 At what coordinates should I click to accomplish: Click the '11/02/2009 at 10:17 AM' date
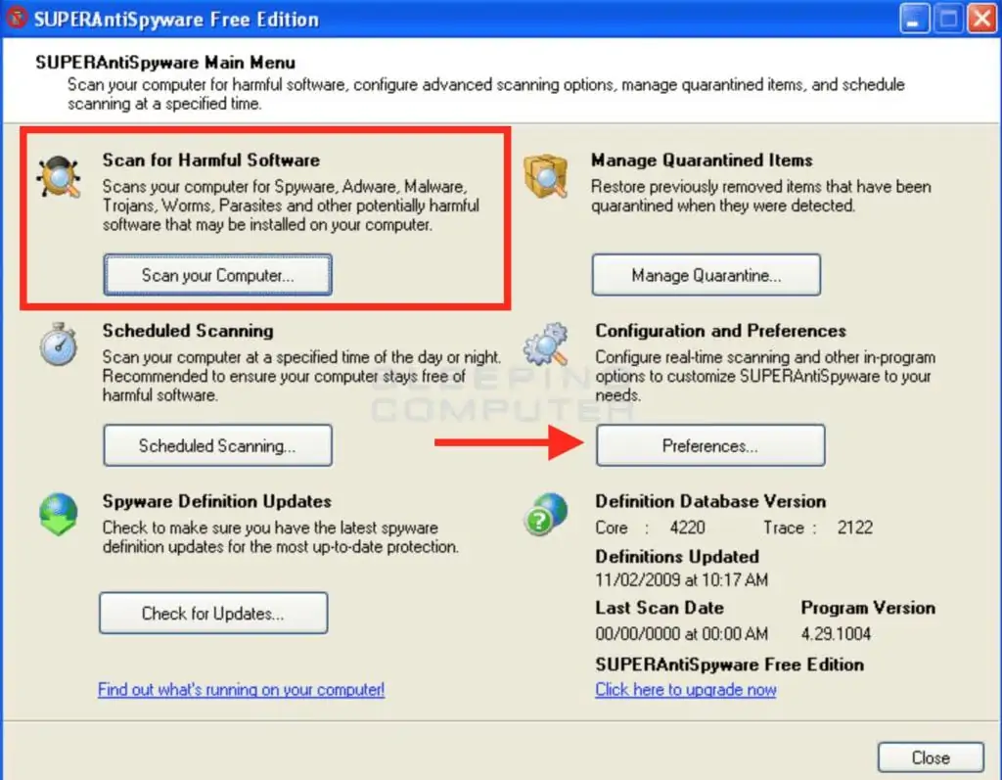pos(682,580)
